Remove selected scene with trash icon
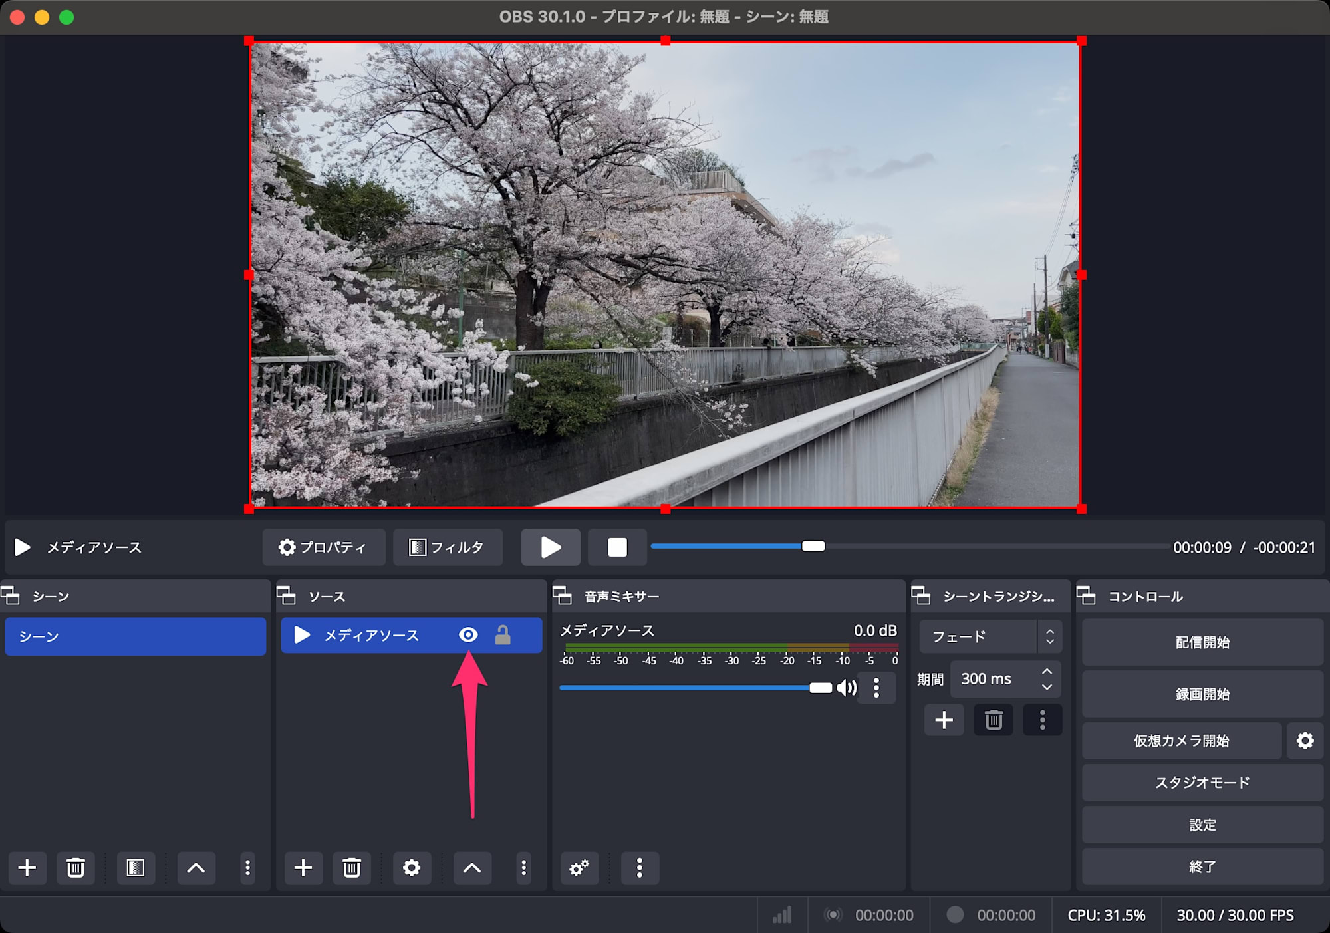 76,868
